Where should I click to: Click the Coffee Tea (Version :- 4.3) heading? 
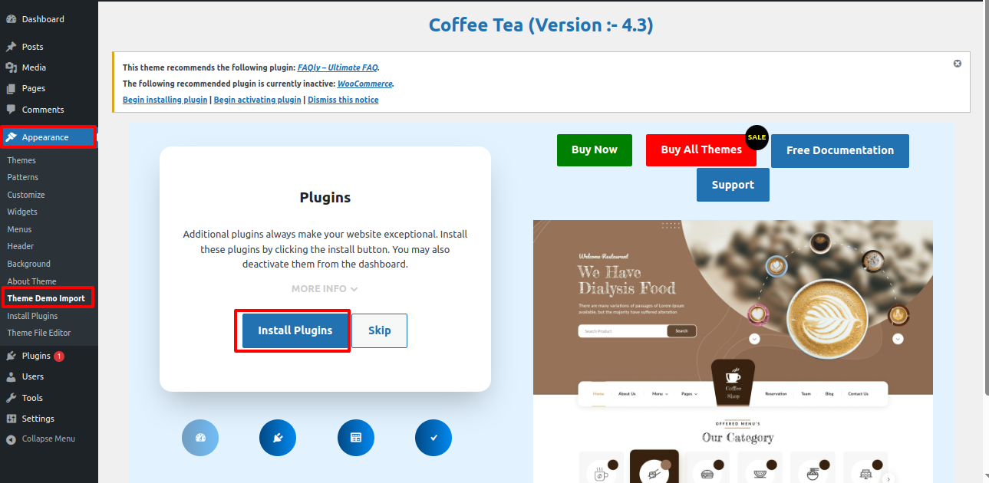point(541,25)
